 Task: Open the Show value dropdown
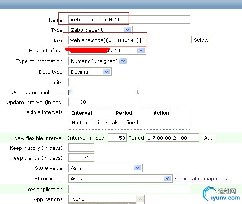click(x=120, y=178)
